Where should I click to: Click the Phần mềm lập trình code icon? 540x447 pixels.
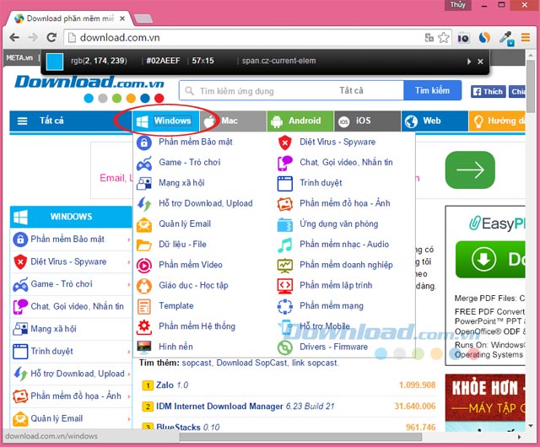point(285,286)
